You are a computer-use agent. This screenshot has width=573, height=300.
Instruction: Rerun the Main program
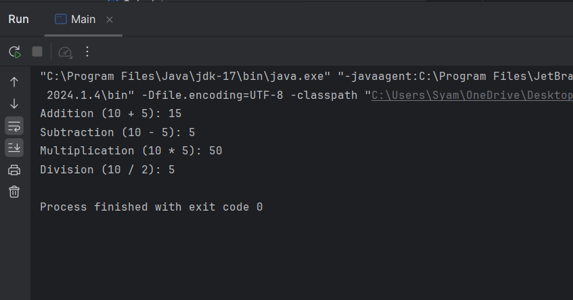click(15, 51)
